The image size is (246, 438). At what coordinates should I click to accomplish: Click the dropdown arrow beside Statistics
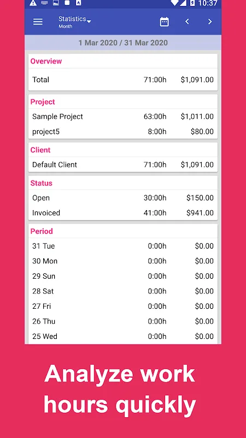coord(89,21)
